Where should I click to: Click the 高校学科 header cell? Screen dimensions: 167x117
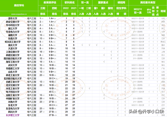point(19,5)
